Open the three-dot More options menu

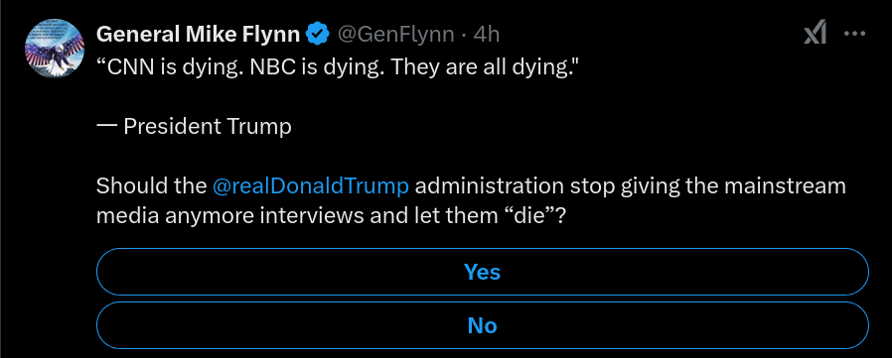click(x=854, y=34)
